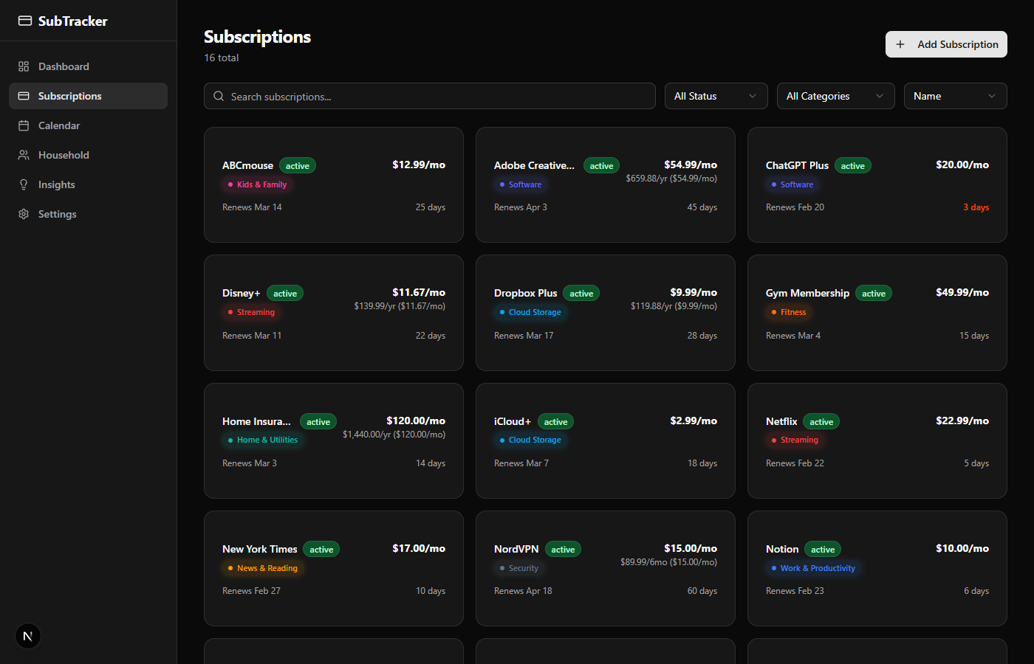Screen dimensions: 1034x664
Task: Open the Name sort dropdown
Action: [x=954, y=96]
